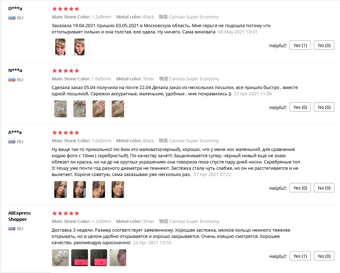Open packaging photo in AliExpress Shopper review
The image size is (340, 273).
click(60, 258)
